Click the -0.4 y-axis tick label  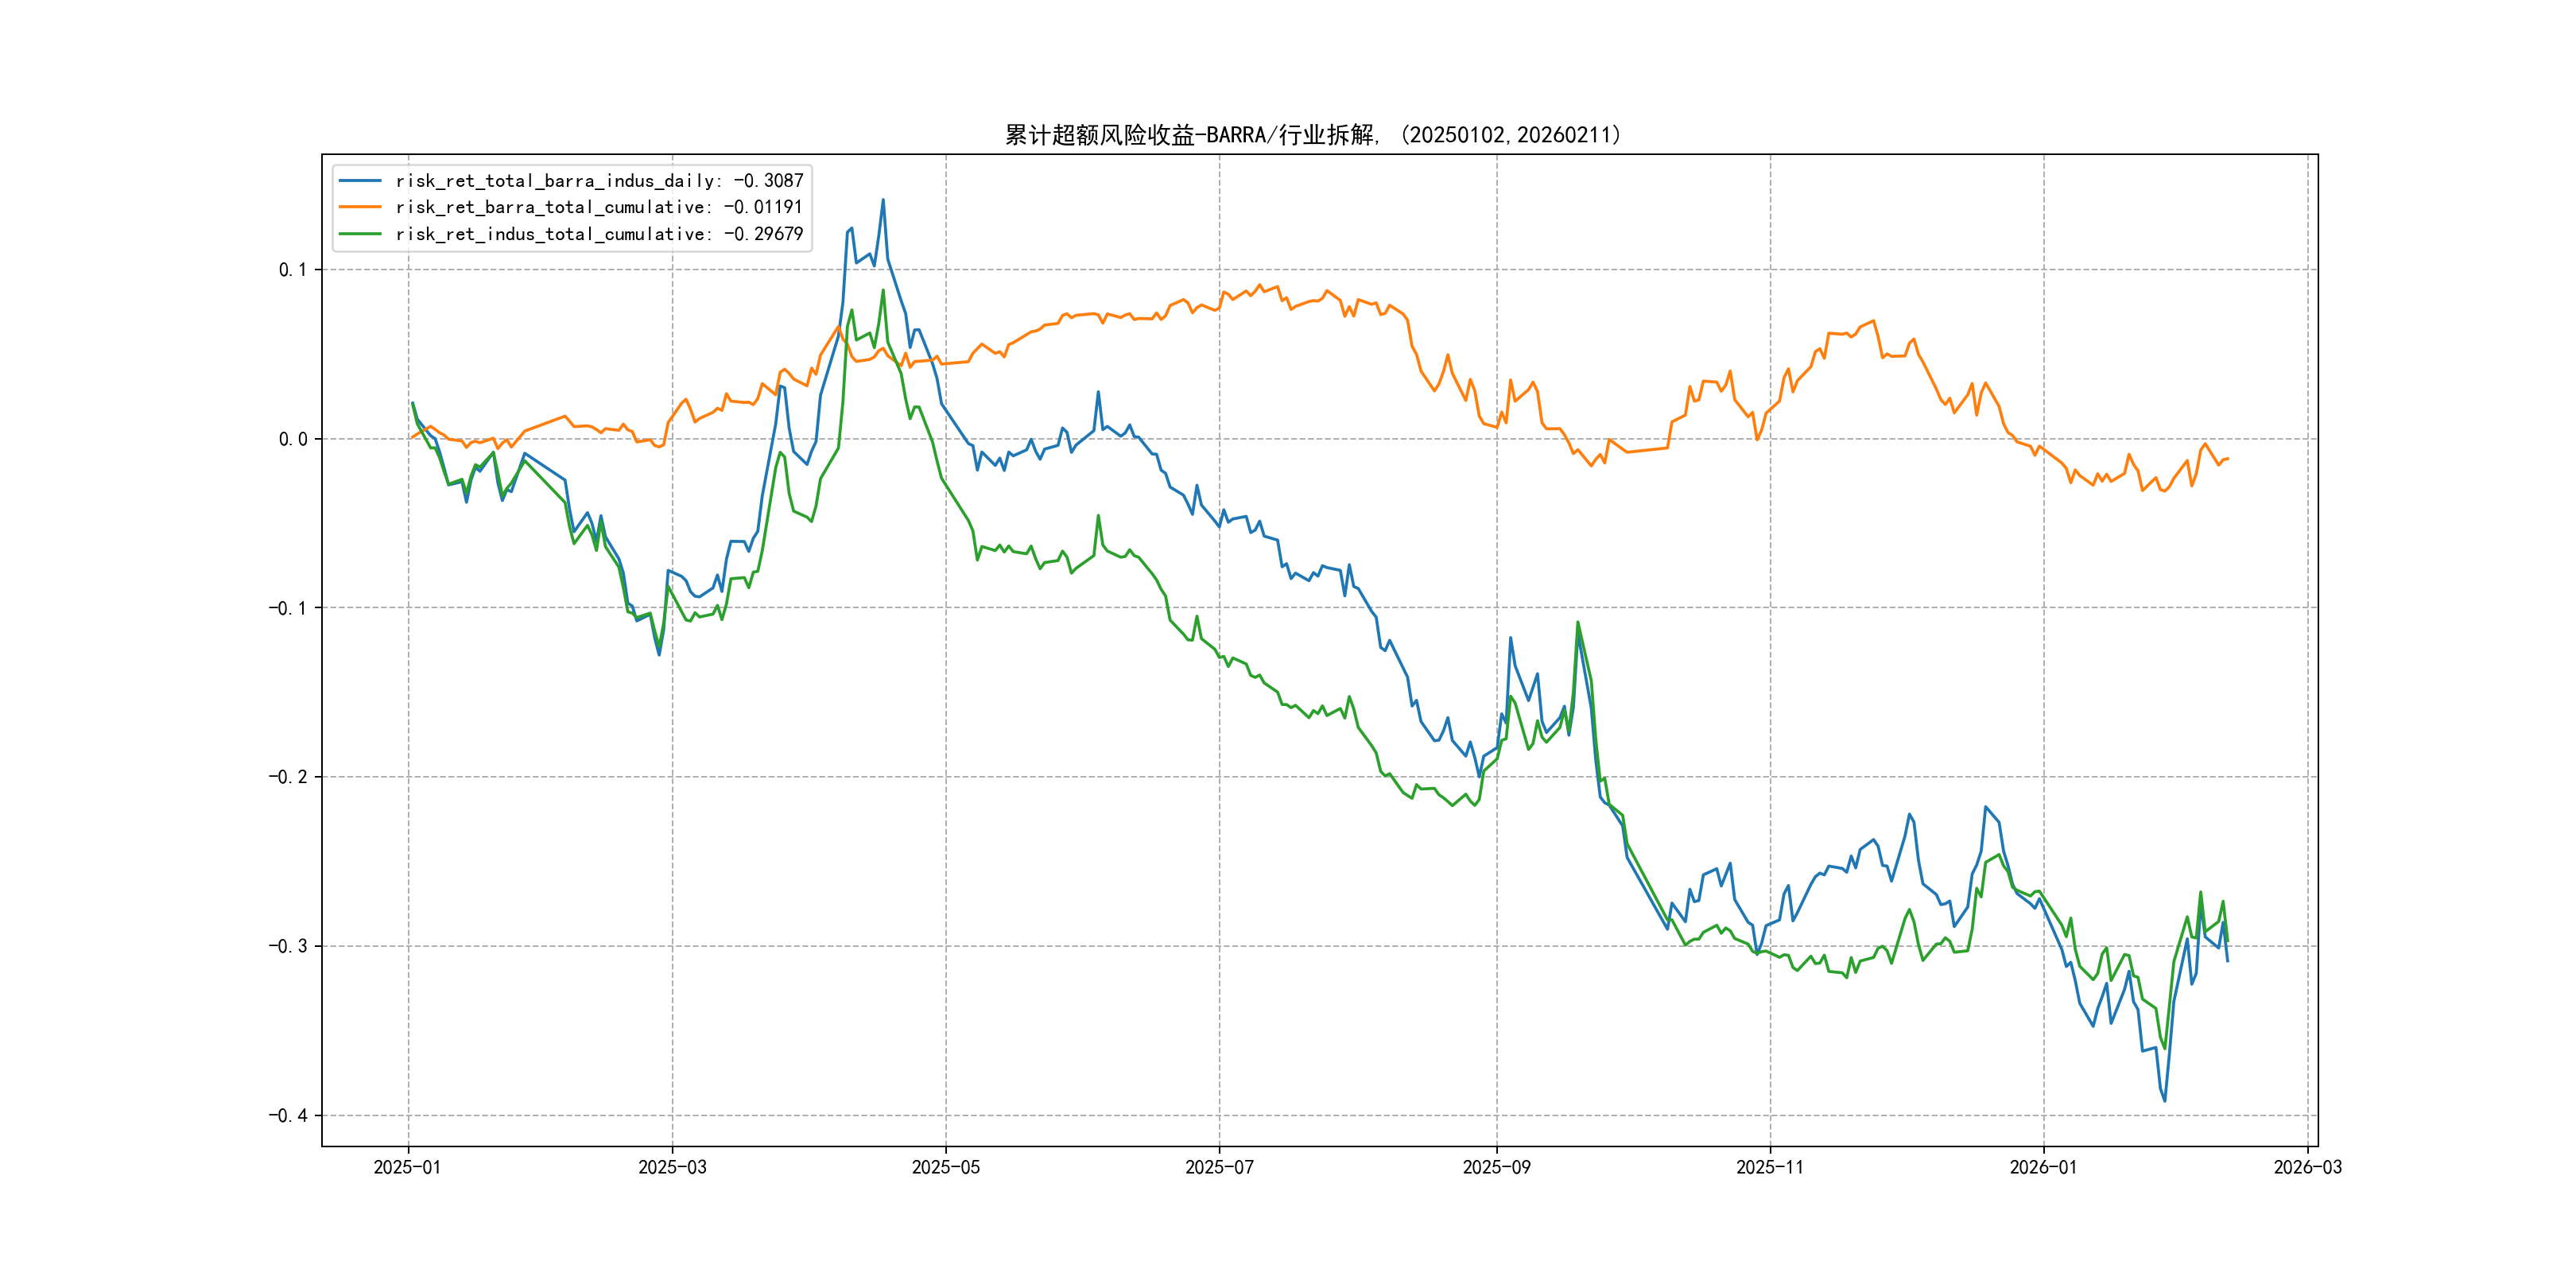288,1116
